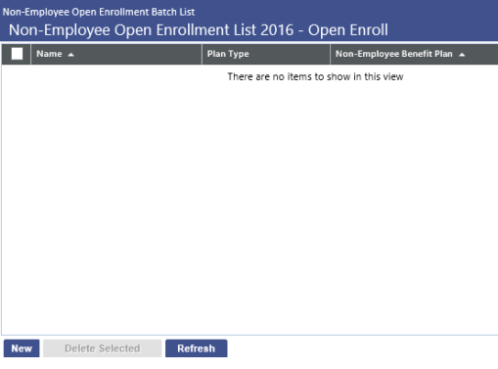Click the Delete Selected button
Screen dimensions: 498x369
pyautogui.click(x=103, y=348)
